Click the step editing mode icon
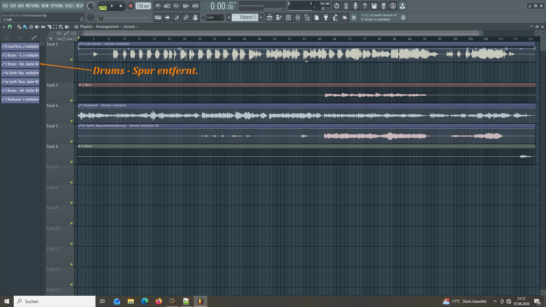The height and width of the screenshot is (307, 546). [177, 18]
